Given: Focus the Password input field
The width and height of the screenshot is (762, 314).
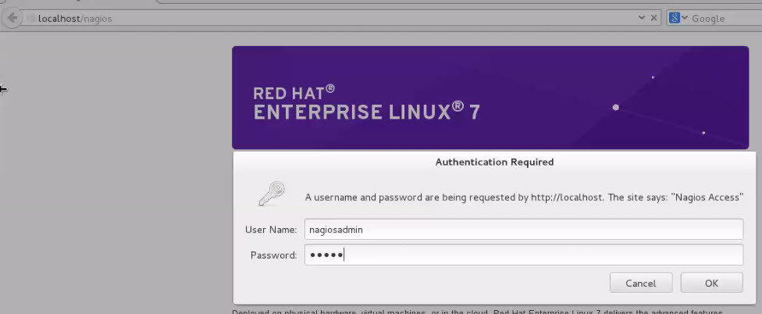Looking at the screenshot, I should click(x=523, y=255).
